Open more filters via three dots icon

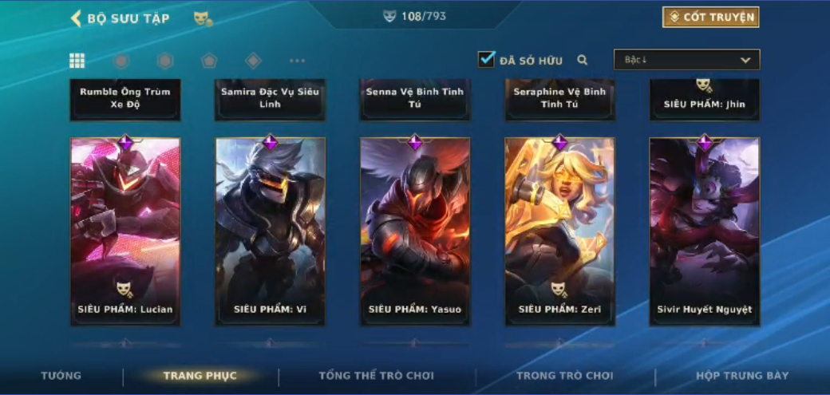point(297,61)
